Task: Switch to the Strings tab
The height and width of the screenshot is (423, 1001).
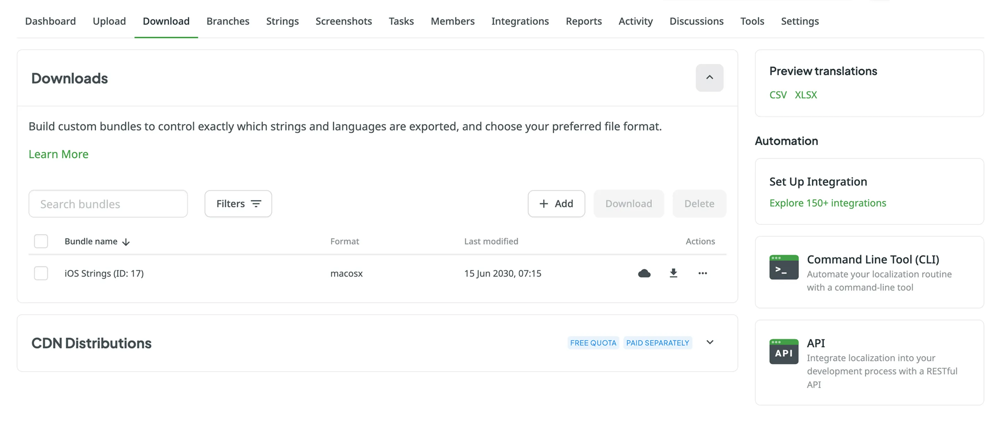Action: [282, 21]
